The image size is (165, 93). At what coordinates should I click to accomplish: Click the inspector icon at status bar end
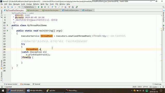[163, 87]
